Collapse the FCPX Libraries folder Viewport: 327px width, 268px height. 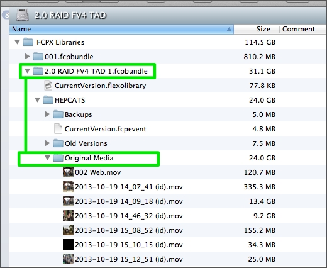click(x=18, y=42)
